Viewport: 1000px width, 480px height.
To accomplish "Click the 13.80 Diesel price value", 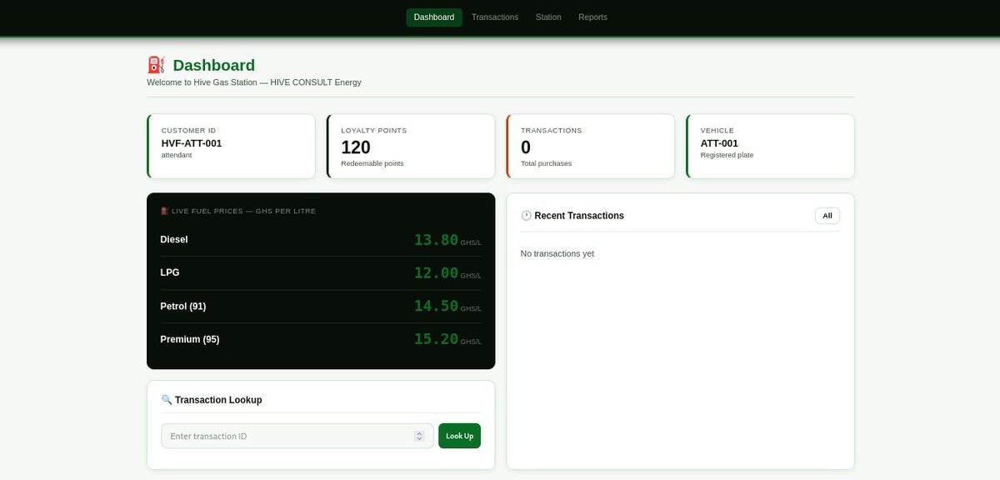I will [436, 240].
